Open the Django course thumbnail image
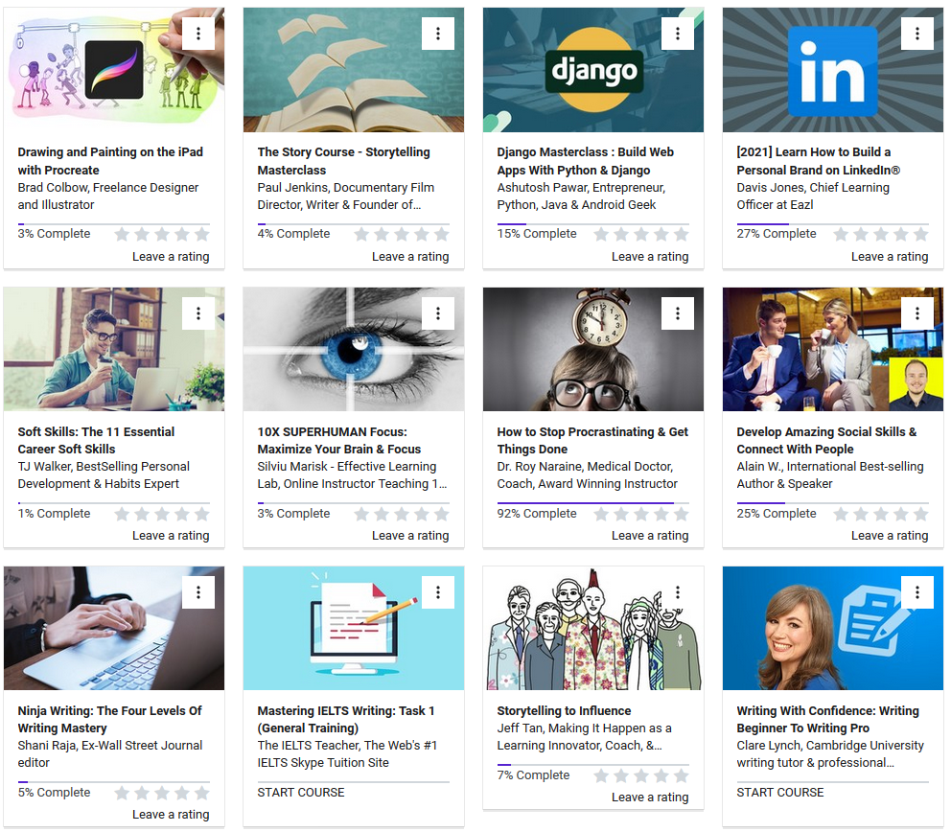951x832 pixels. coord(593,70)
